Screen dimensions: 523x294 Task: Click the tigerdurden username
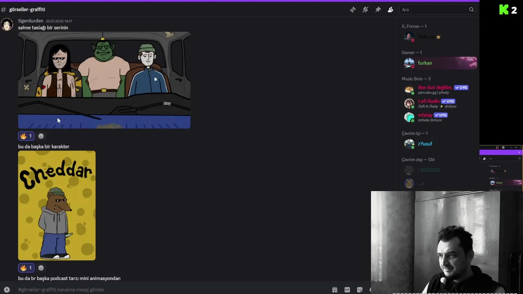pos(31,21)
